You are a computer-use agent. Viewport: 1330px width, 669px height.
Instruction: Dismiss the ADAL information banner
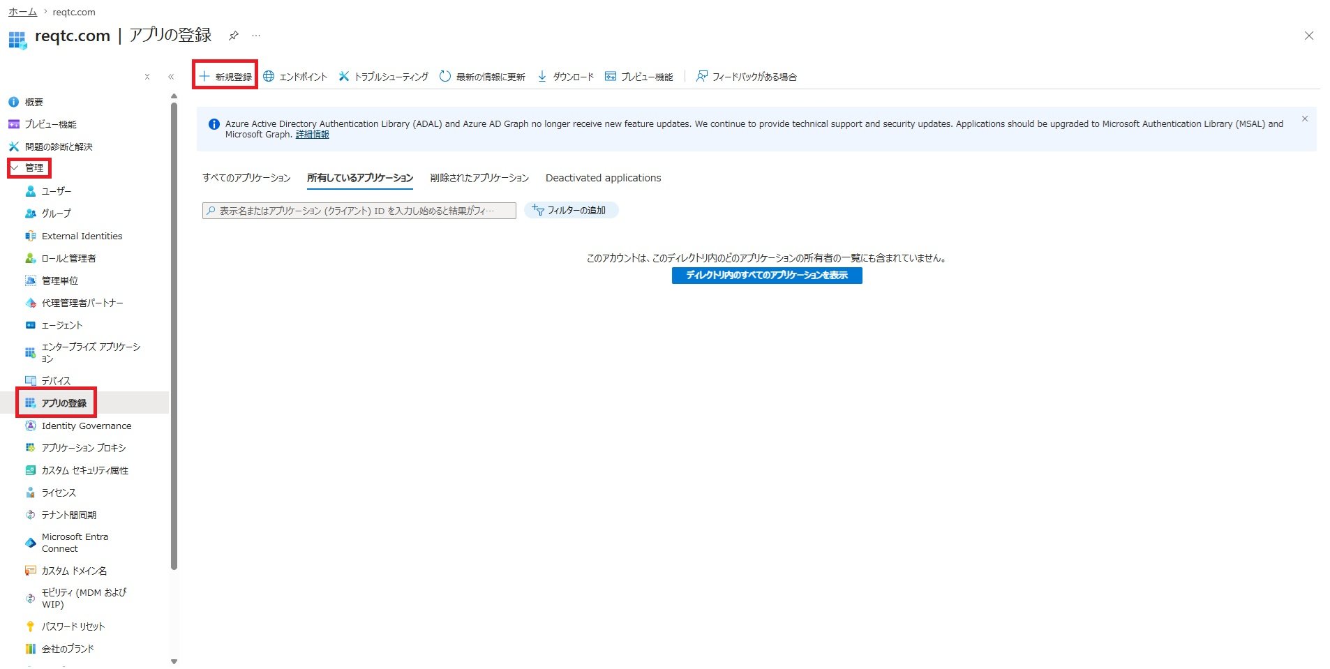[1304, 119]
